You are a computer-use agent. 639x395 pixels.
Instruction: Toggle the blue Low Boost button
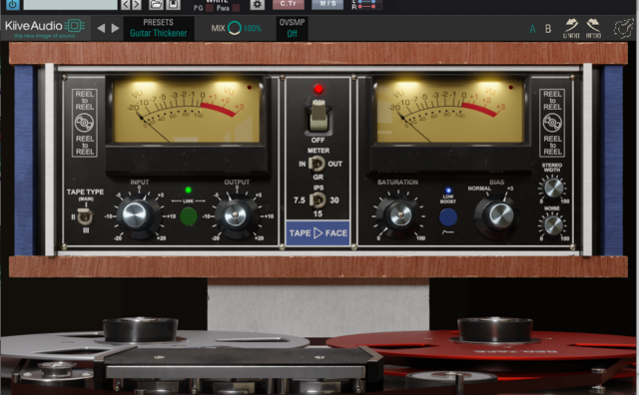click(448, 217)
